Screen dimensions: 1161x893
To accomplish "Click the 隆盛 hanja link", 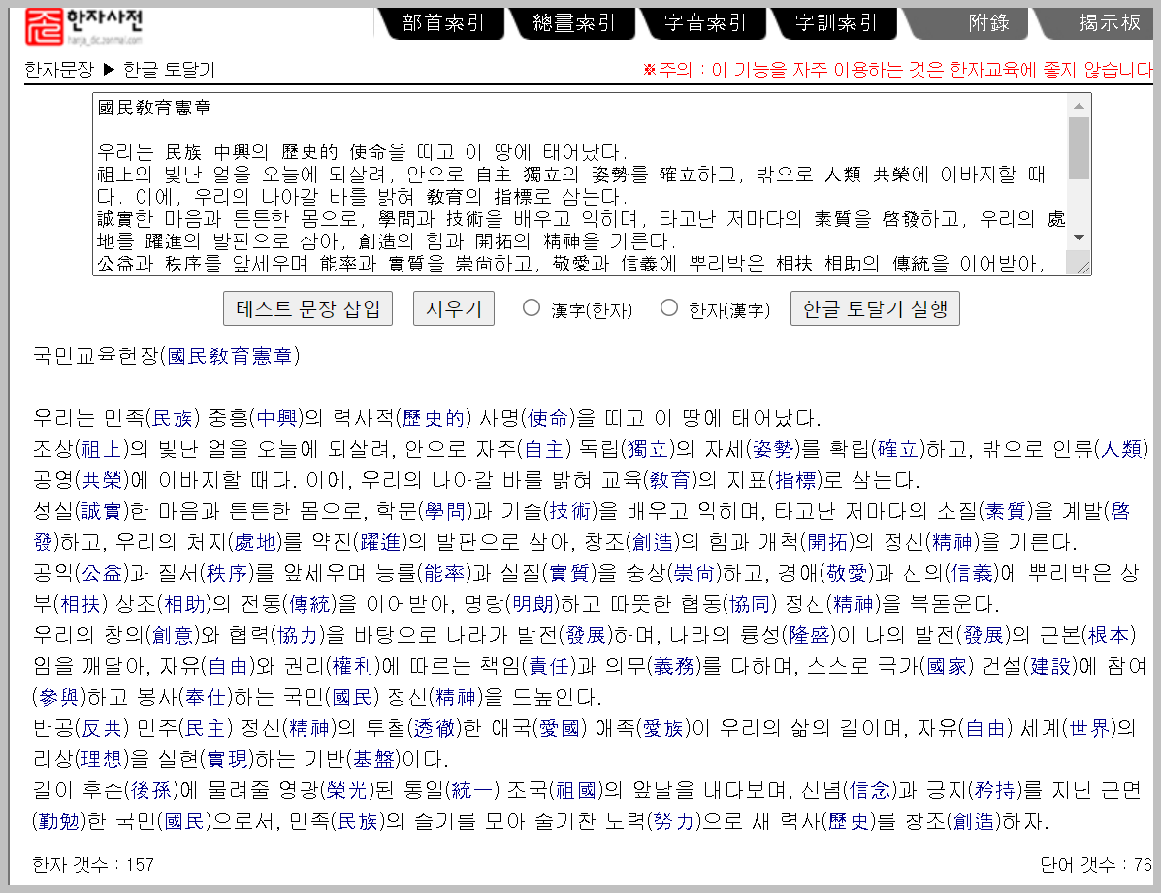I will (x=810, y=636).
